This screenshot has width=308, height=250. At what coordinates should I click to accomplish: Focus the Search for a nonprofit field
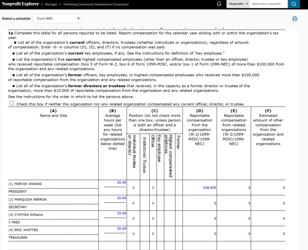(268, 4)
